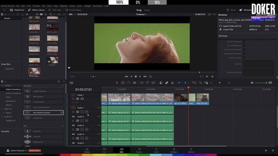Image resolution: width=278 pixels, height=156 pixels.
Task: Switch to the Fusion page tab
Action: tap(139, 150)
